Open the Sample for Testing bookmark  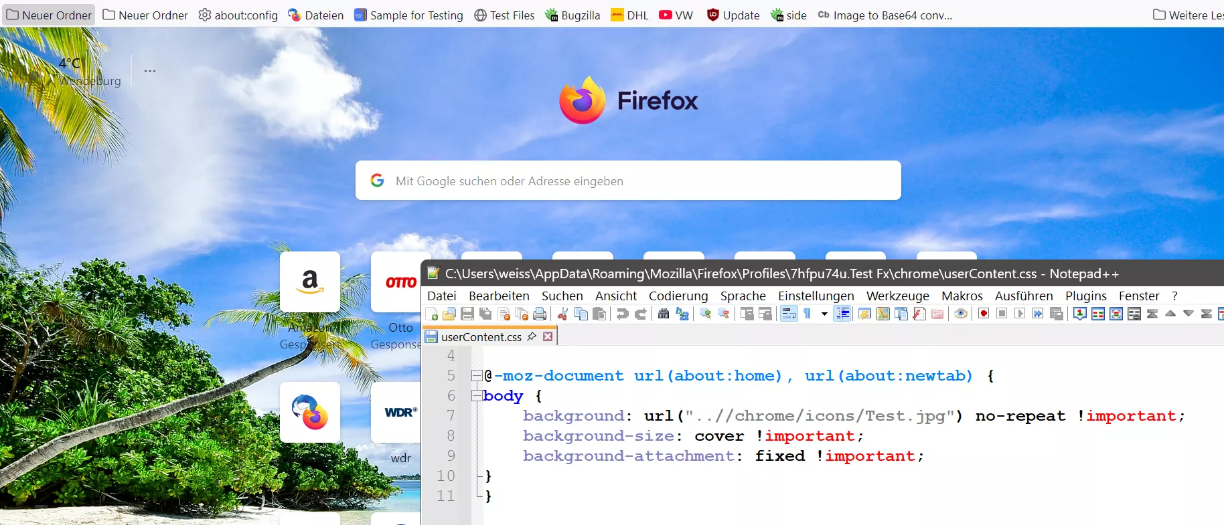[x=408, y=15]
